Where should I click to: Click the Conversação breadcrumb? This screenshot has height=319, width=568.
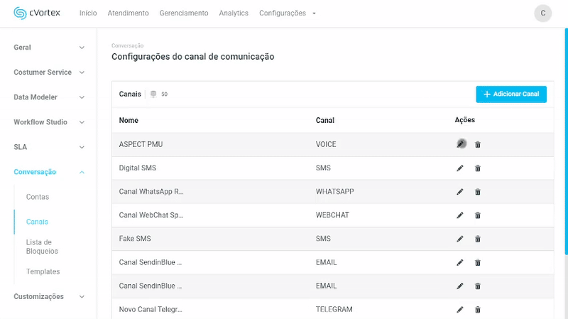[128, 45]
